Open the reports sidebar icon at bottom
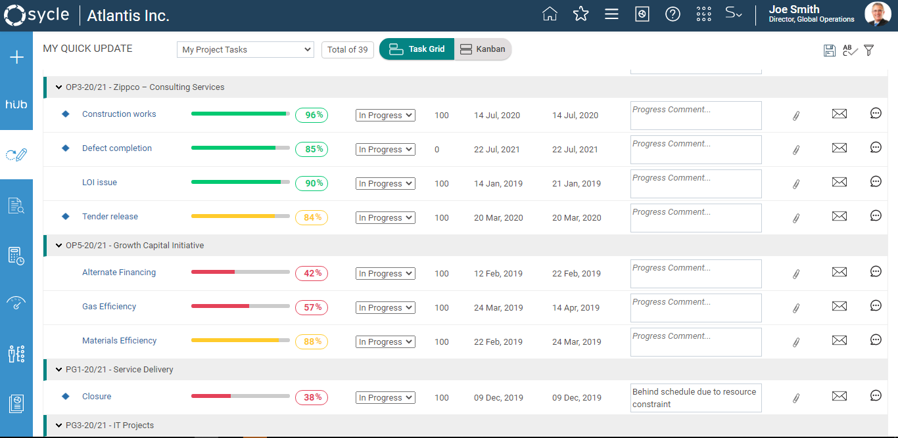Screen dimensions: 898x438 [16, 404]
